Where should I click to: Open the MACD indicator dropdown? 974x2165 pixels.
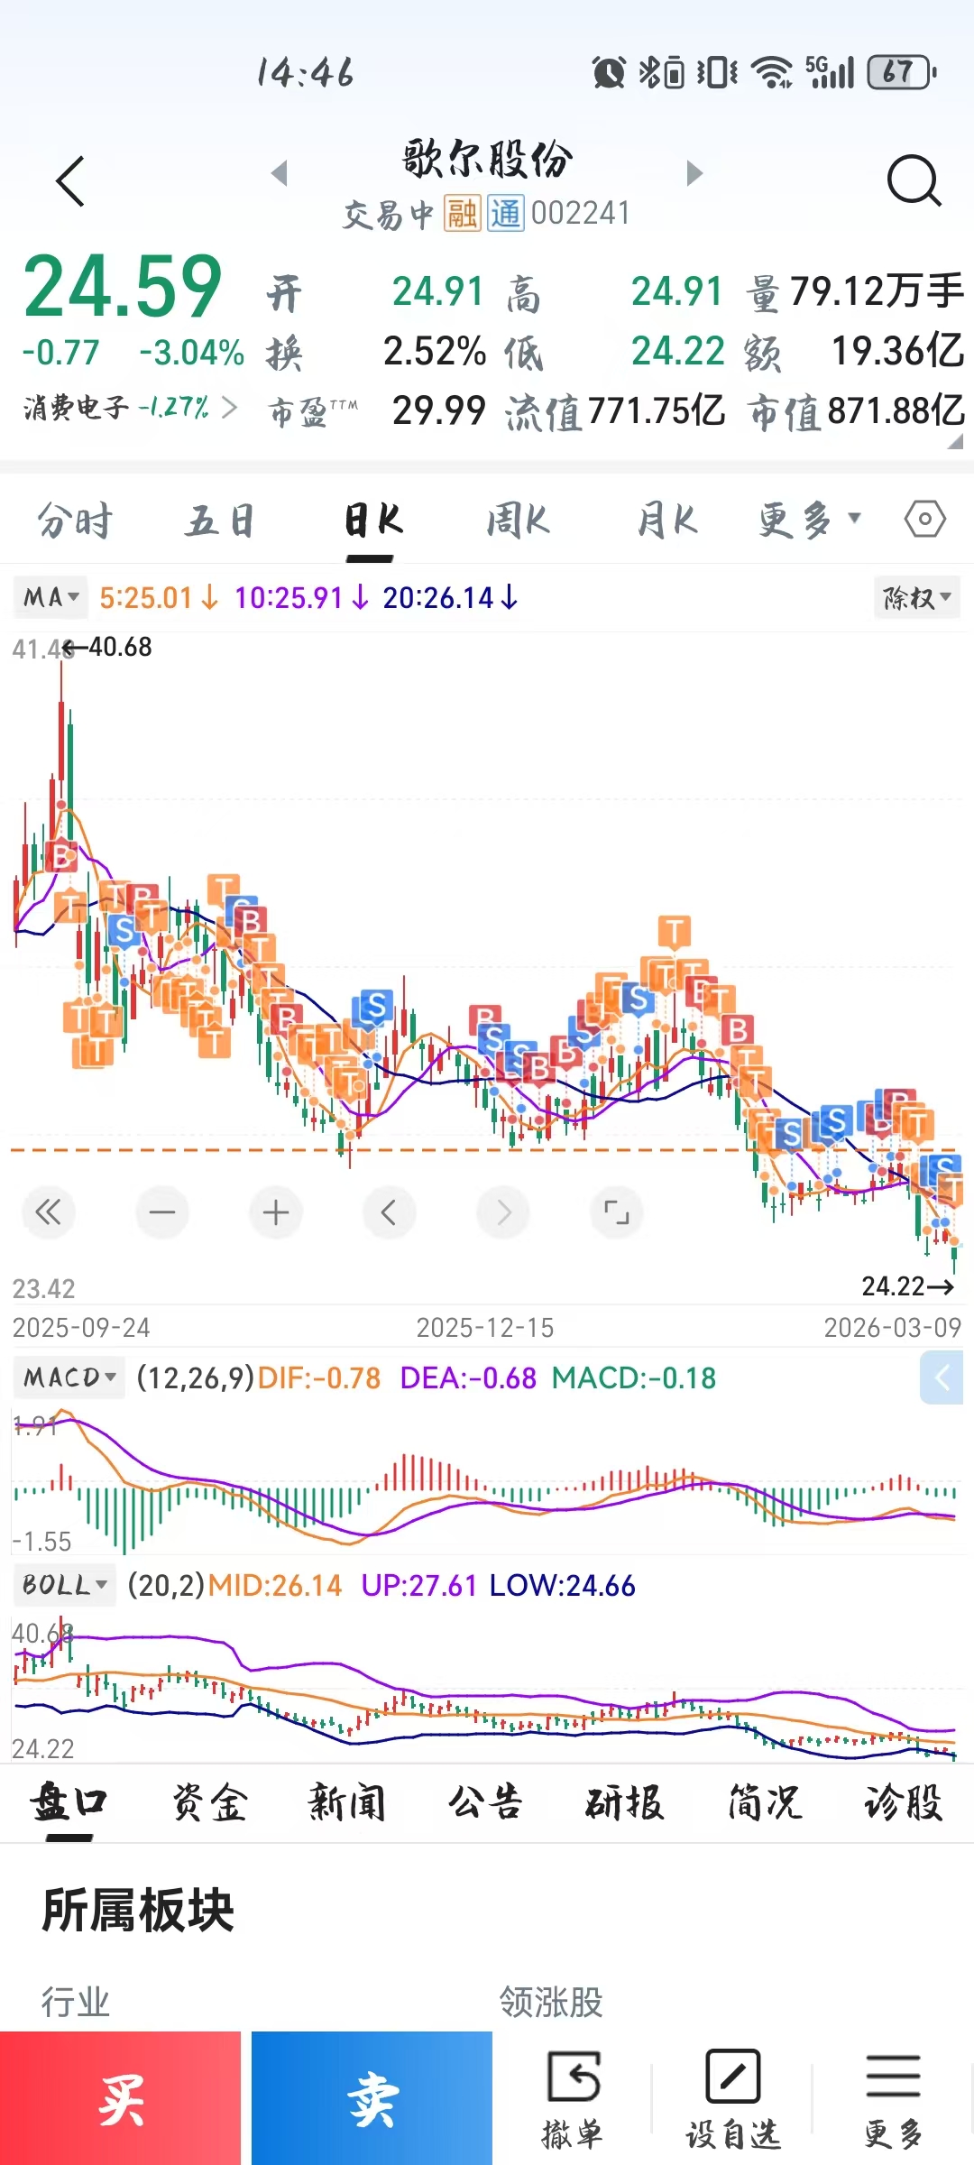(69, 1377)
